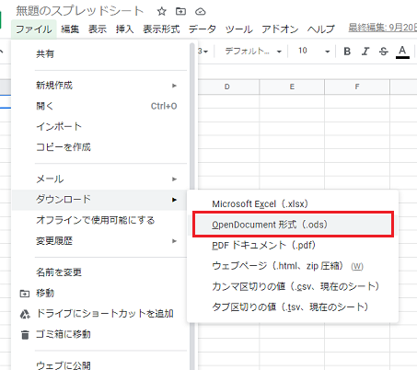Open the ツール menu
This screenshot has height=370, width=417.
tap(238, 29)
